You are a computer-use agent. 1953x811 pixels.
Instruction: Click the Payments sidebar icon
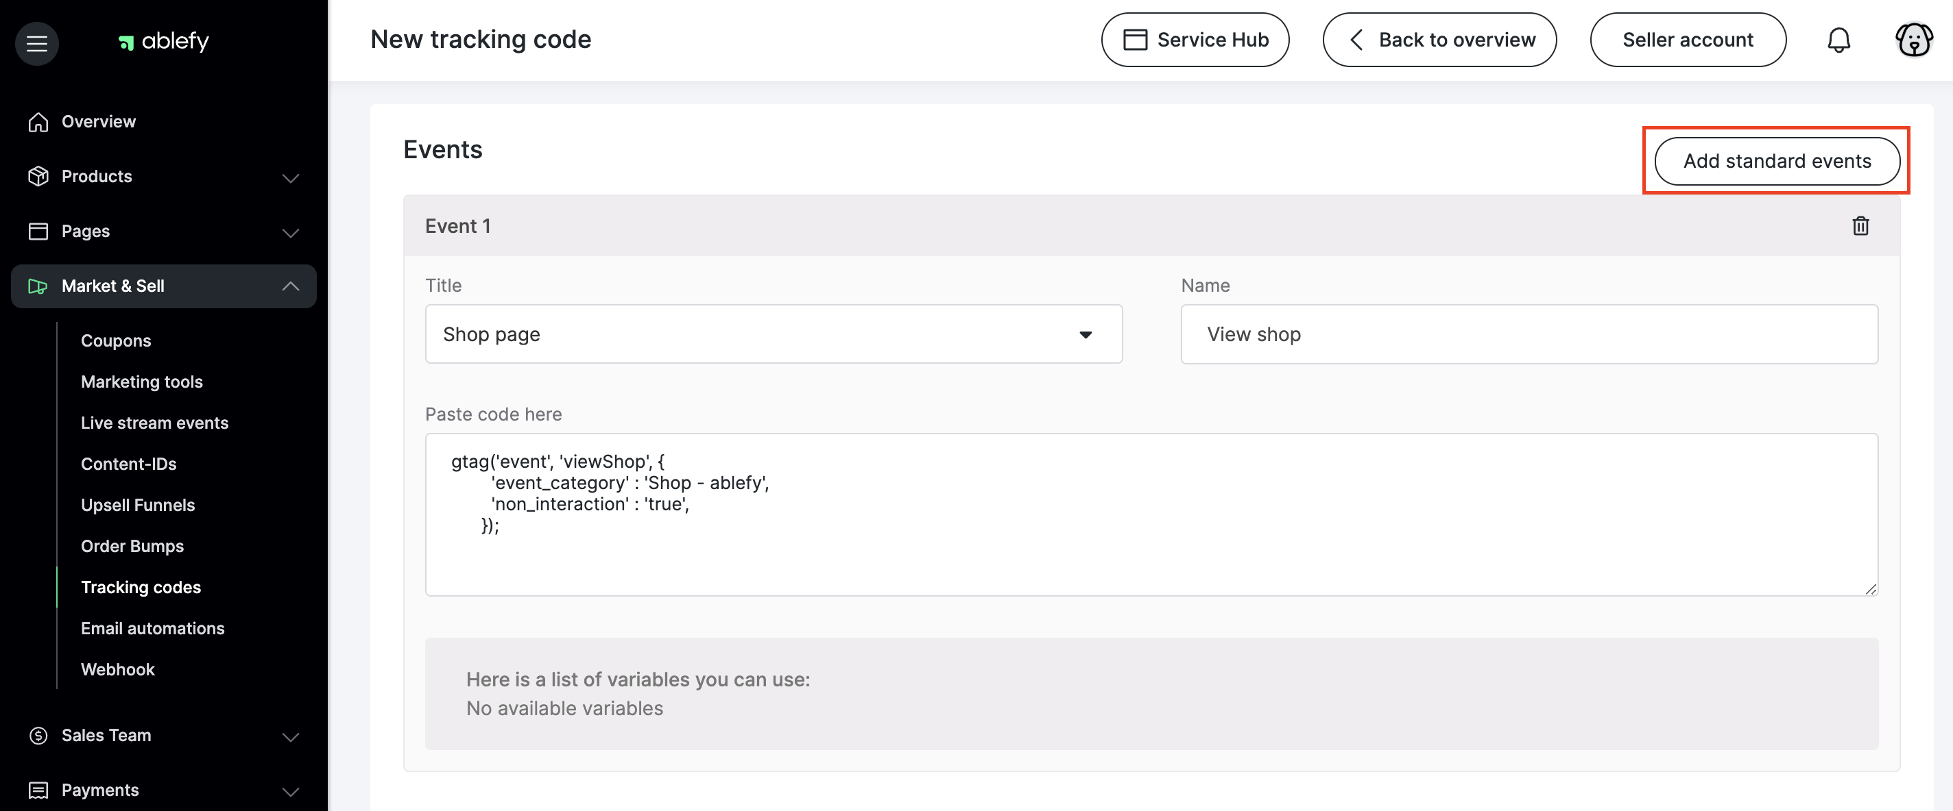(38, 790)
